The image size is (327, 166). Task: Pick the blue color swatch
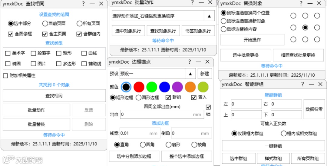(164, 87)
